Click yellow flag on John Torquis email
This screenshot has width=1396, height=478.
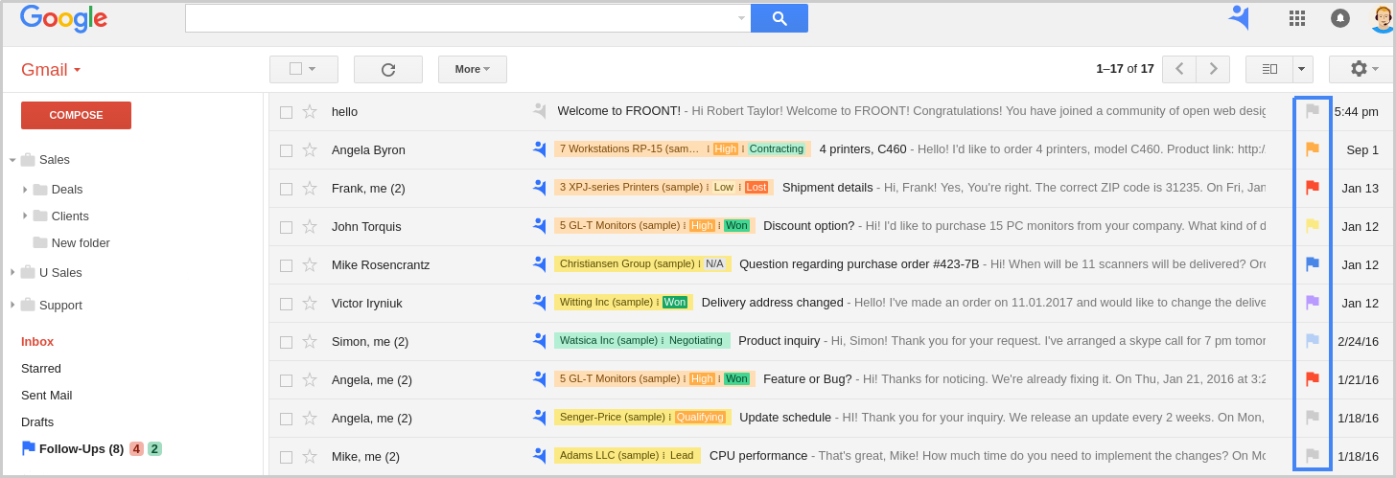(x=1313, y=226)
